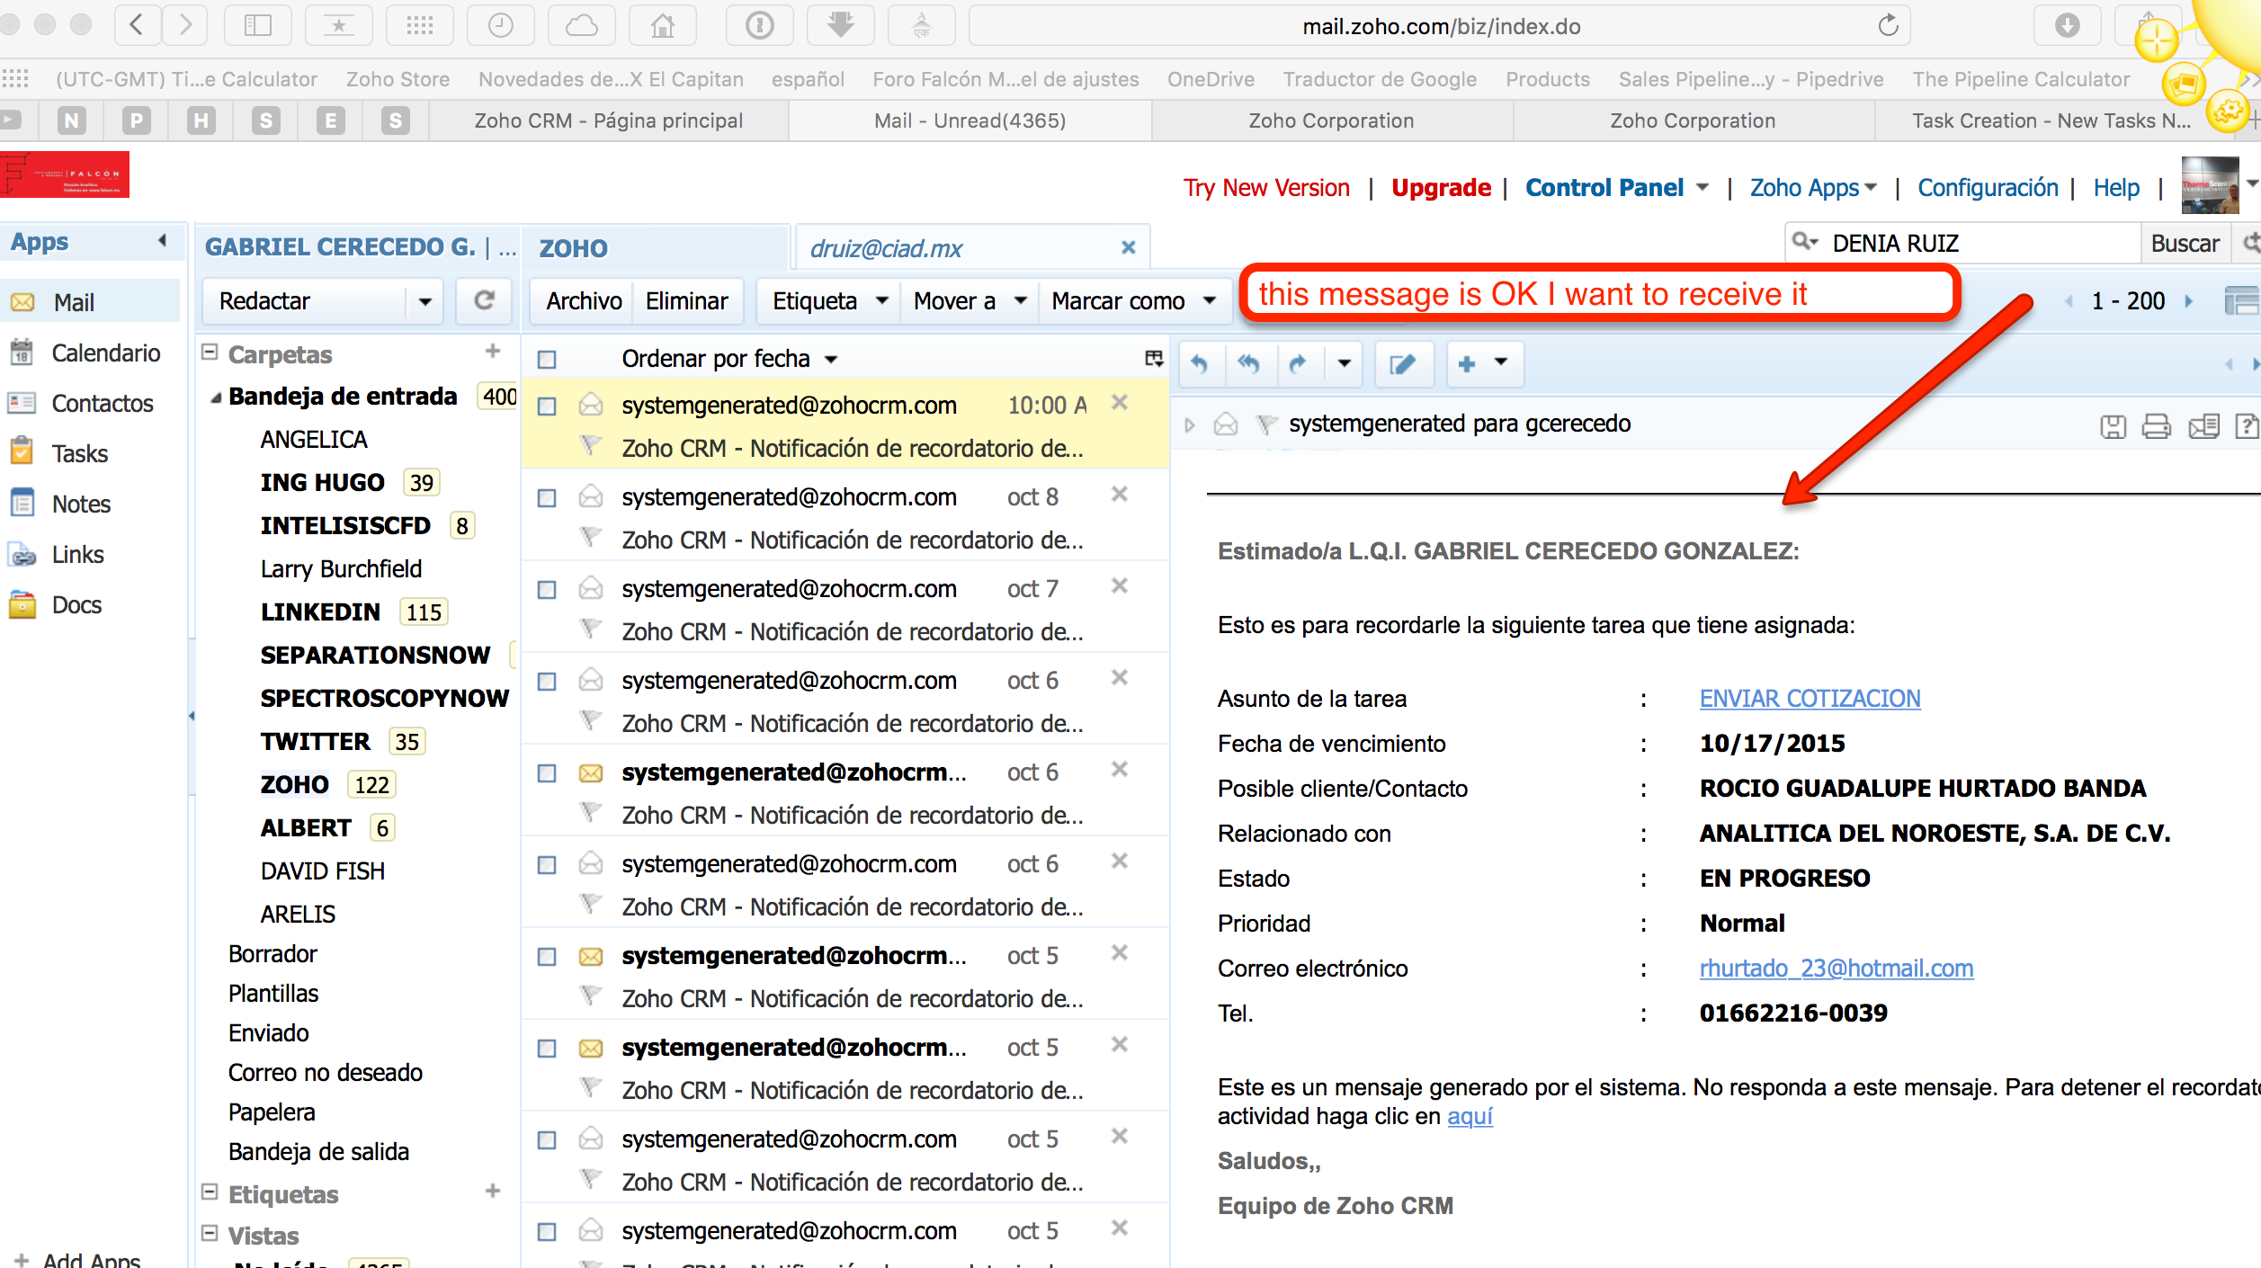Open the Mover a dropdown
Screen dimensions: 2261x1268
point(970,300)
